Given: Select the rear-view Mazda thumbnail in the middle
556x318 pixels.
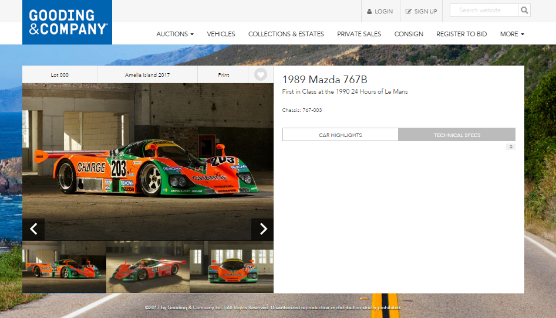Looking at the screenshot, I should point(148,267).
